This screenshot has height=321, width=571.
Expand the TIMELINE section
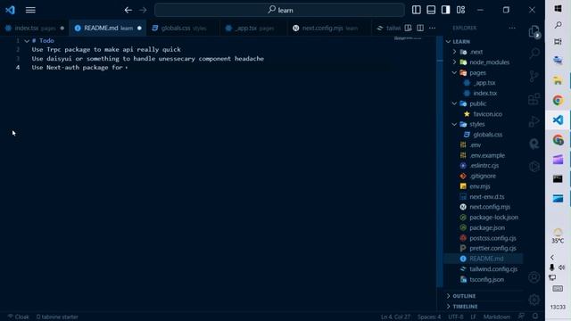(x=465, y=307)
